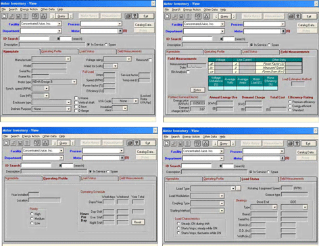Open the hierarchy chart icon in bottom-left window
The height and width of the screenshot is (246, 319).
(x=45, y=143)
